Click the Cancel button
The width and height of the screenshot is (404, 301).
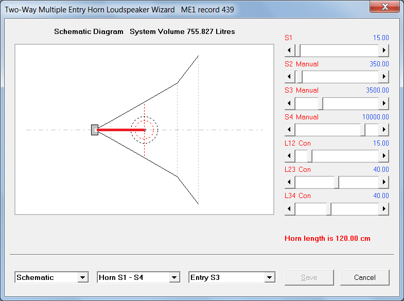tap(364, 277)
